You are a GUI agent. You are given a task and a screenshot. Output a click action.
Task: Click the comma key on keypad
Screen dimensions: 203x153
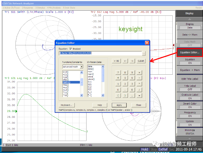click(132, 96)
